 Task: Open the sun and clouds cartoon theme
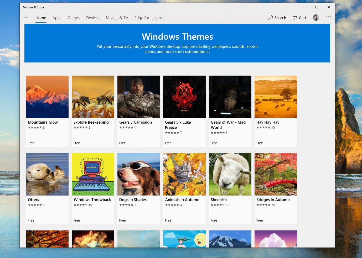tap(184, 239)
